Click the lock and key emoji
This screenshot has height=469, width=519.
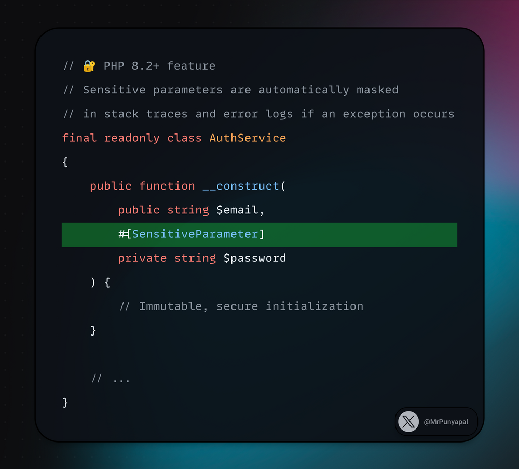click(x=89, y=66)
